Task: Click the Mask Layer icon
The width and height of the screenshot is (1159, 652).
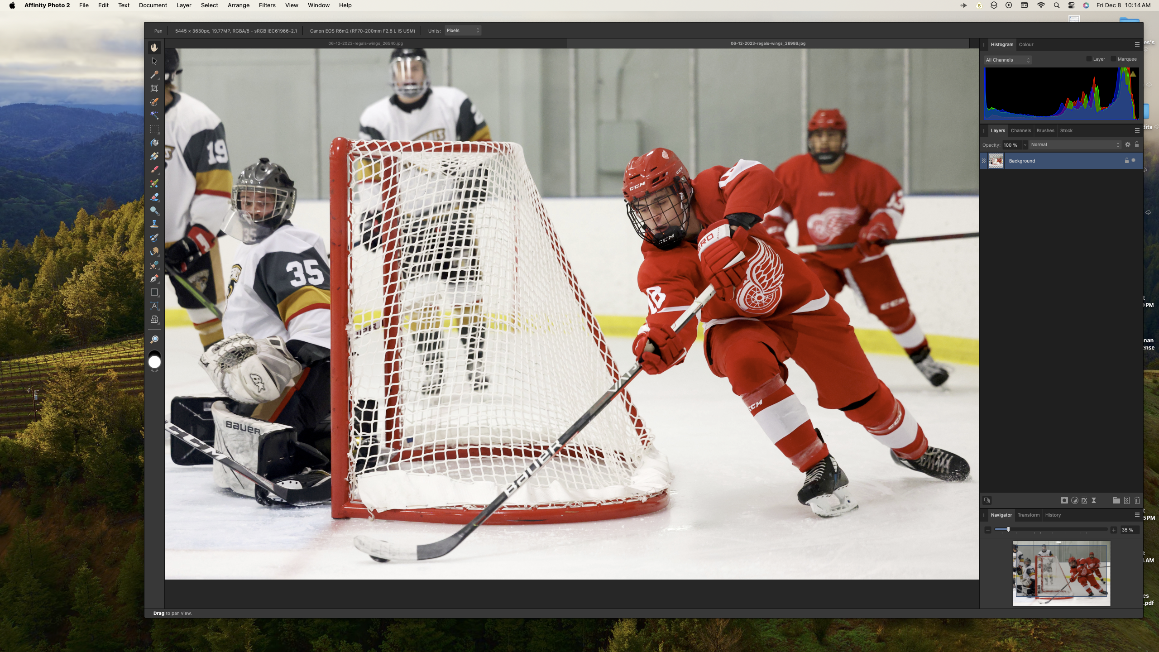Action: 1064,500
